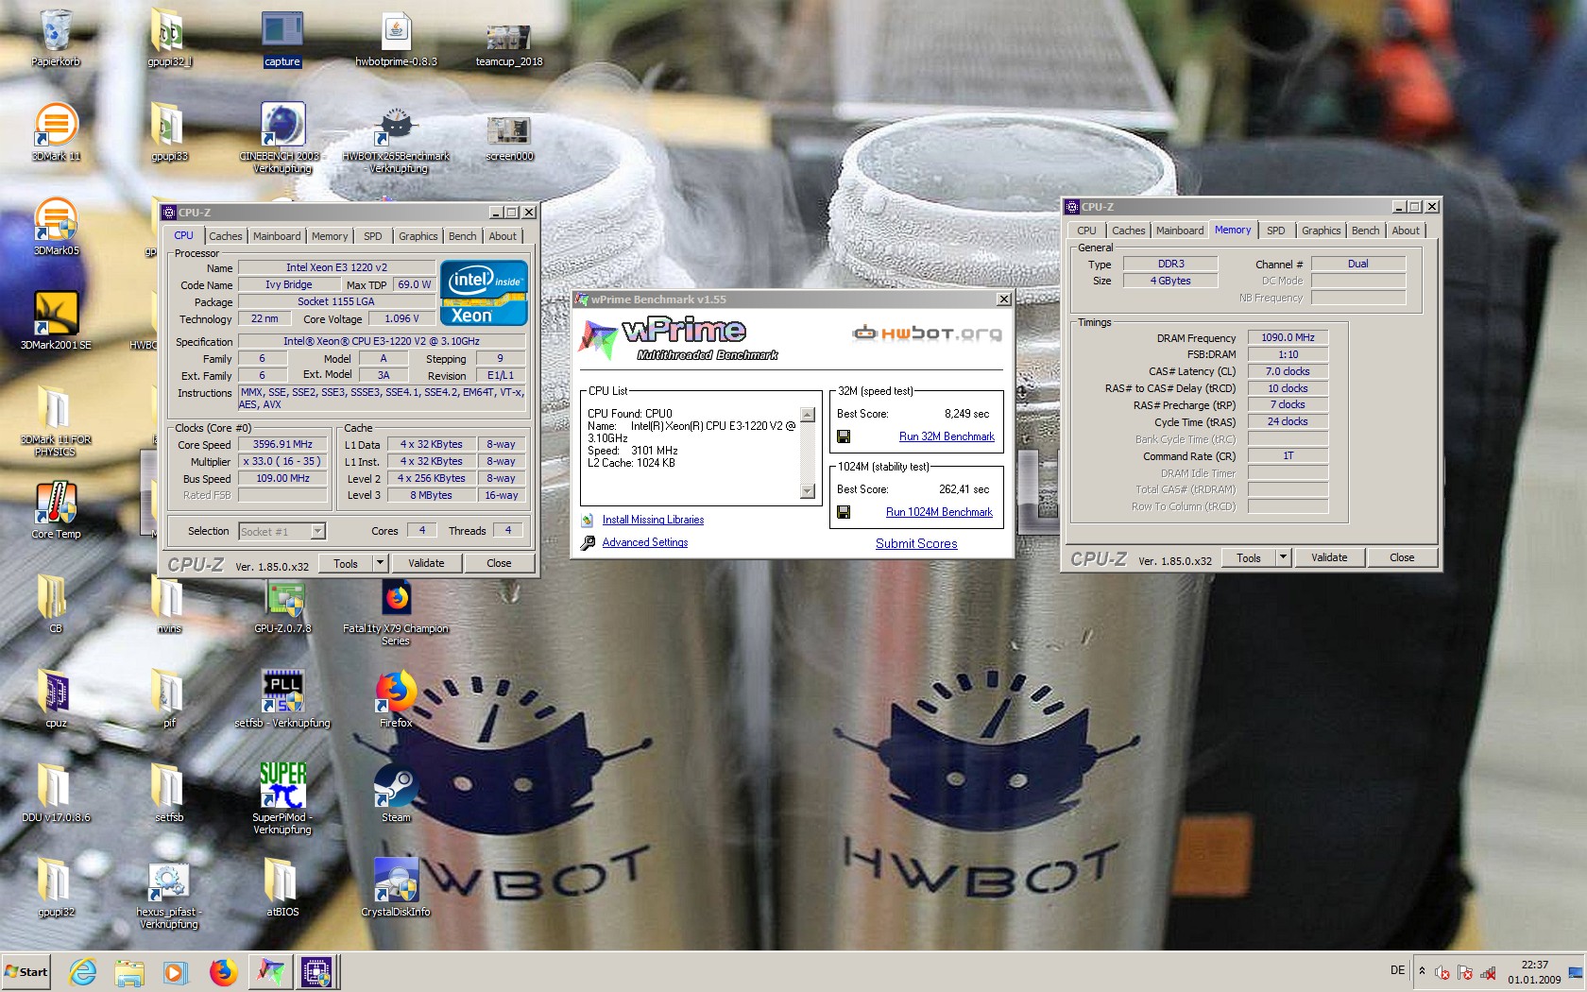Click the hwbot.org logo in wPrime
1587x992 pixels.
[927, 333]
